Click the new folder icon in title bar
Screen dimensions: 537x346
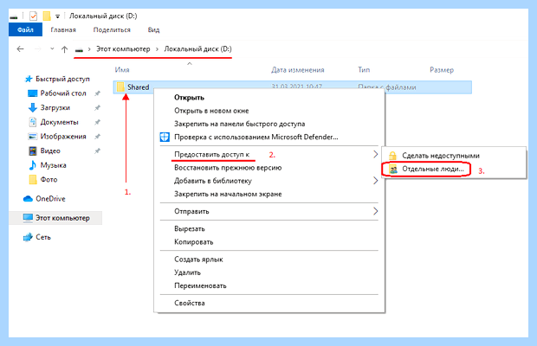pyautogui.click(x=47, y=16)
